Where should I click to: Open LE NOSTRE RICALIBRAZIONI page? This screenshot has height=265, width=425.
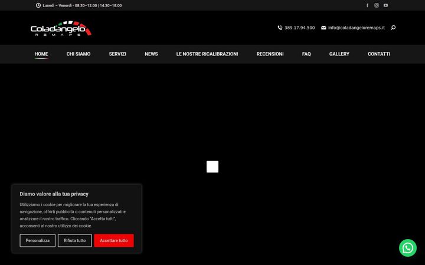click(x=207, y=54)
